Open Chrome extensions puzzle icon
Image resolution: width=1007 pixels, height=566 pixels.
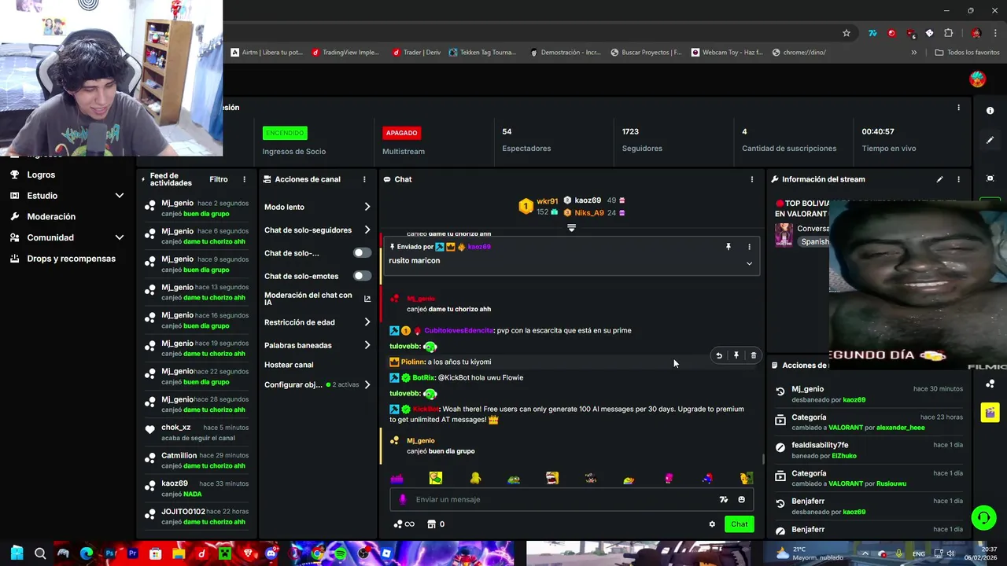click(x=948, y=33)
